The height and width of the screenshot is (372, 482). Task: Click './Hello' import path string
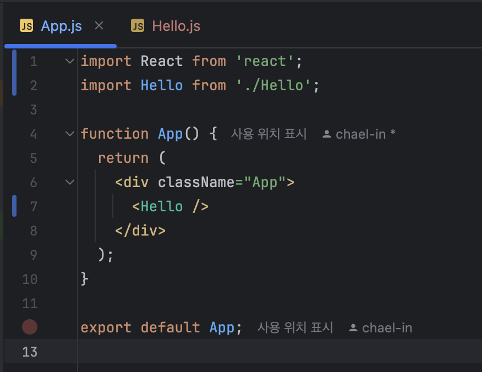pos(273,85)
